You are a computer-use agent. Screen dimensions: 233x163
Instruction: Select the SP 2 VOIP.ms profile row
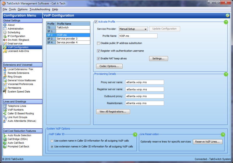68,35
